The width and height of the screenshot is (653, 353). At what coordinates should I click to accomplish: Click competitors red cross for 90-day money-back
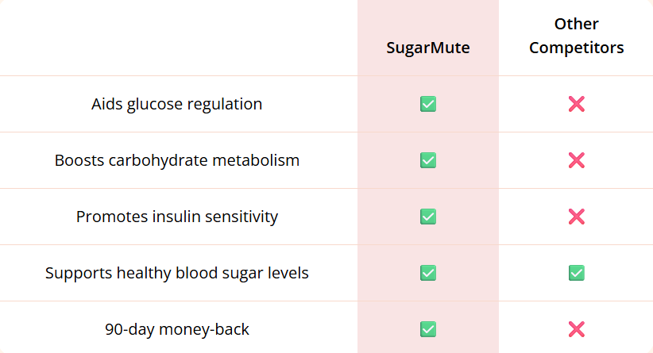576,329
